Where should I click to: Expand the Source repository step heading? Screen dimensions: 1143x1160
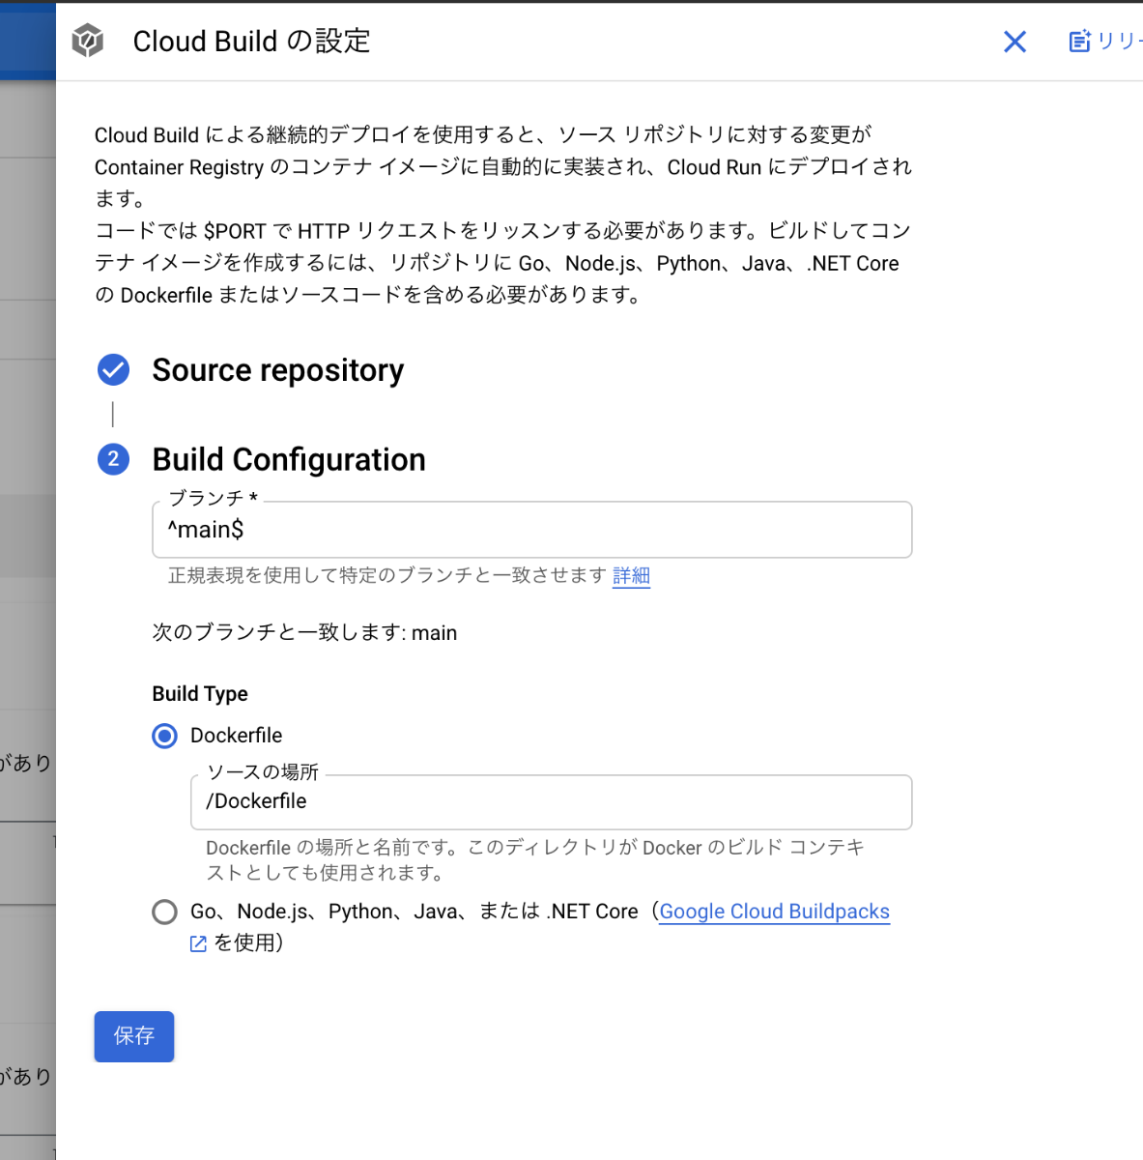(278, 370)
